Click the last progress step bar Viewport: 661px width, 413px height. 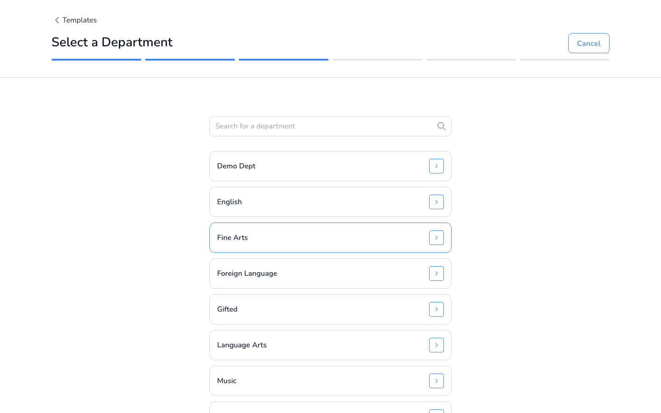point(565,60)
